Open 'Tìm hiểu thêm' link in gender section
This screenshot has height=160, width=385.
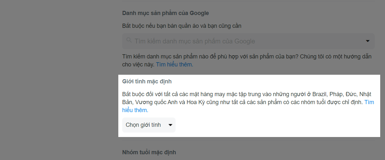248,106
